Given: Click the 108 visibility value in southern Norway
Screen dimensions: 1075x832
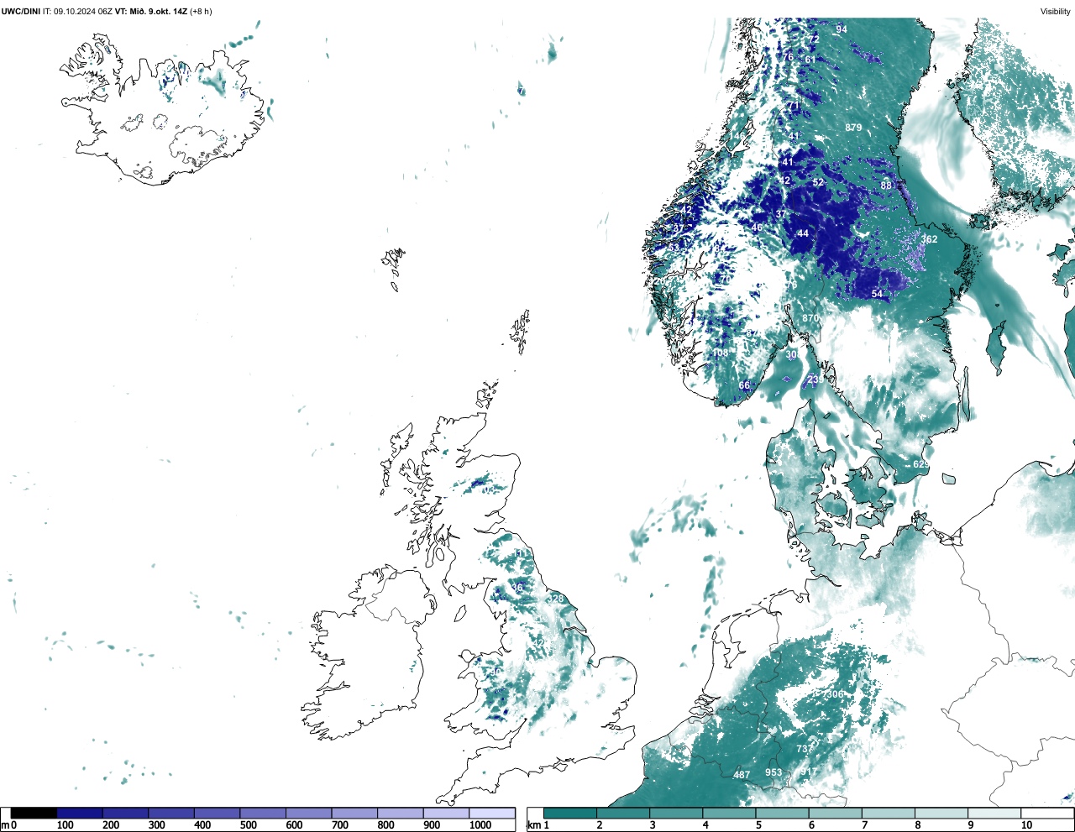Looking at the screenshot, I should [x=721, y=353].
